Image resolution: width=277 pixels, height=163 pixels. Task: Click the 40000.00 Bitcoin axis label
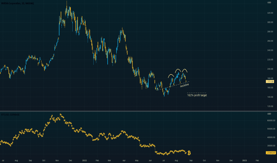[271, 138]
